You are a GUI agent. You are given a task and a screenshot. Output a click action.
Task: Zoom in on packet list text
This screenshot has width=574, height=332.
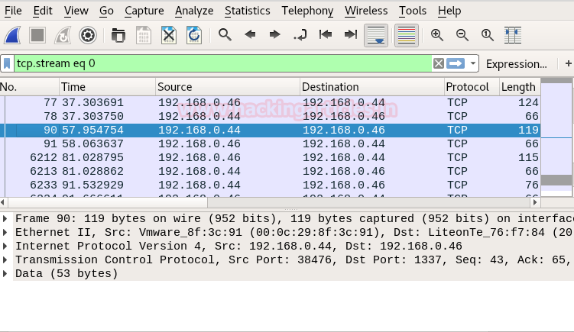[437, 35]
